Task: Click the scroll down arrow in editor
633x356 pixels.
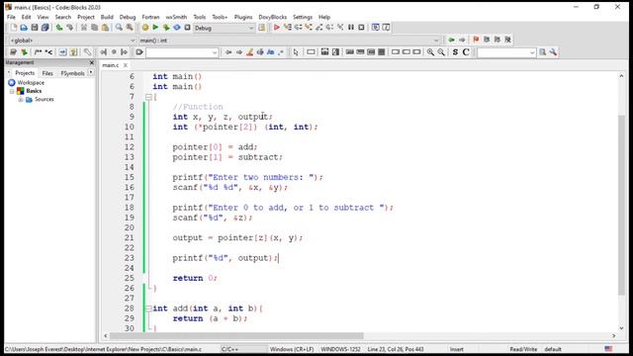Action: tap(621, 328)
